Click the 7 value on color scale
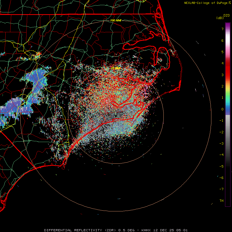This screenshot has height=232, width=232. tap(222, 29)
